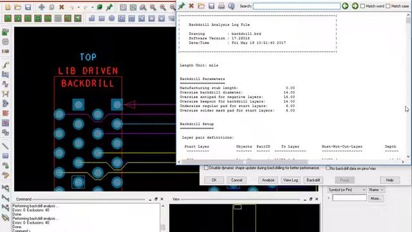This screenshot has width=412, height=232.
Task: Click the green leaf icon in main toolbar
Action: click(x=99, y=7)
